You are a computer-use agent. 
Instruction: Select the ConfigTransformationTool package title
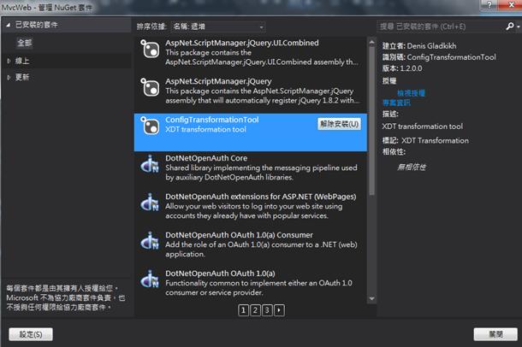pyautogui.click(x=212, y=120)
